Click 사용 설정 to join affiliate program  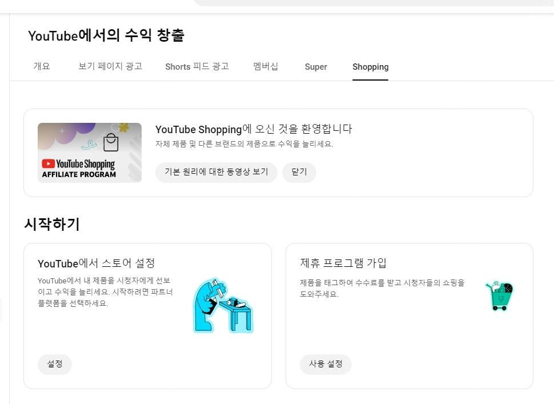point(326,364)
